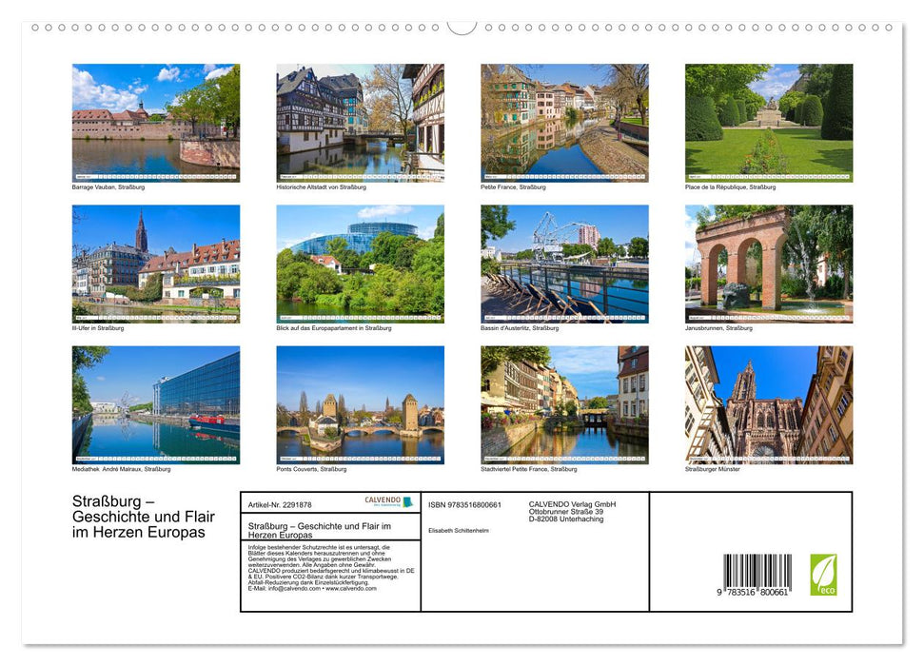Click the boxed calendar title under Artikel-Nr.
The image size is (924, 666).
click(x=320, y=531)
